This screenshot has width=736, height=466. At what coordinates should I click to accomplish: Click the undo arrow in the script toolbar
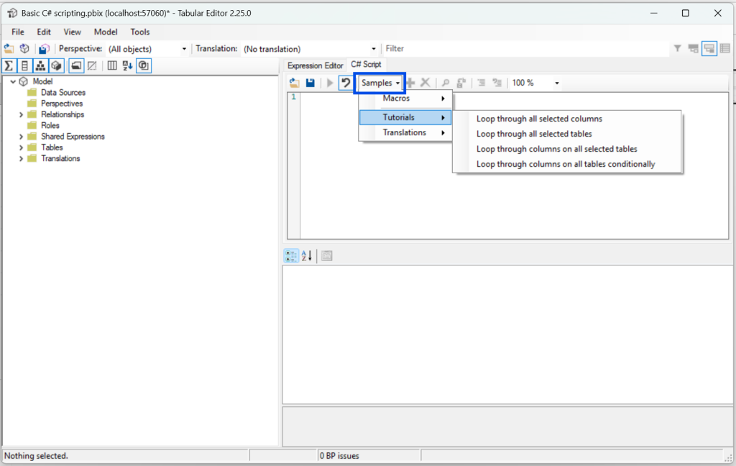tap(346, 83)
